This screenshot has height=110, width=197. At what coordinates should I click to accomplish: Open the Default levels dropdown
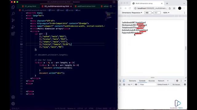[163, 84]
